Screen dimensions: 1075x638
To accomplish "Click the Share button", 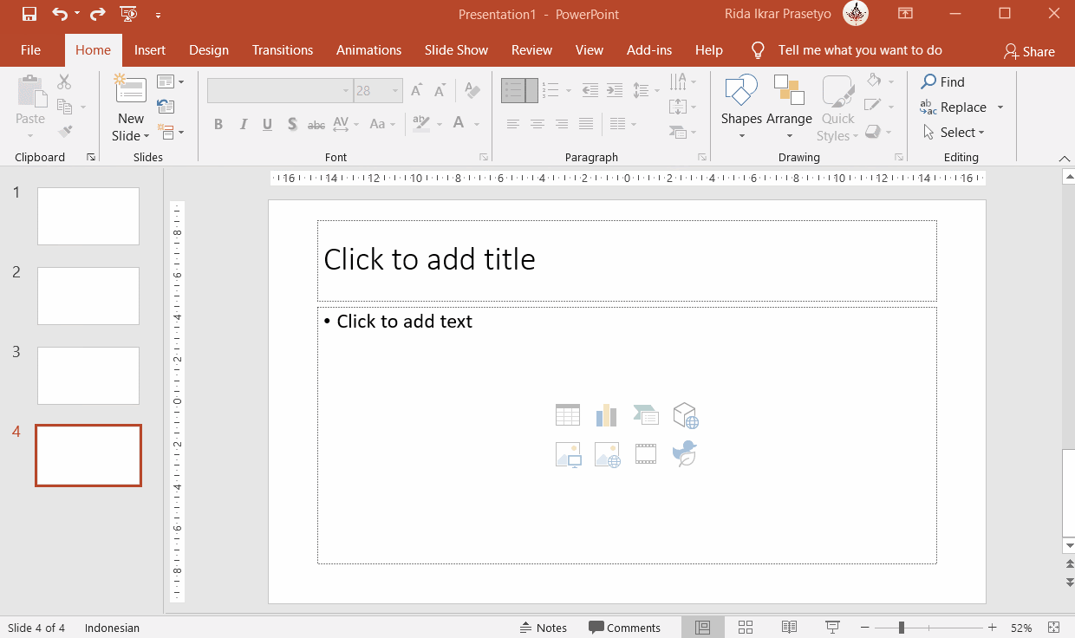I will (x=1029, y=51).
